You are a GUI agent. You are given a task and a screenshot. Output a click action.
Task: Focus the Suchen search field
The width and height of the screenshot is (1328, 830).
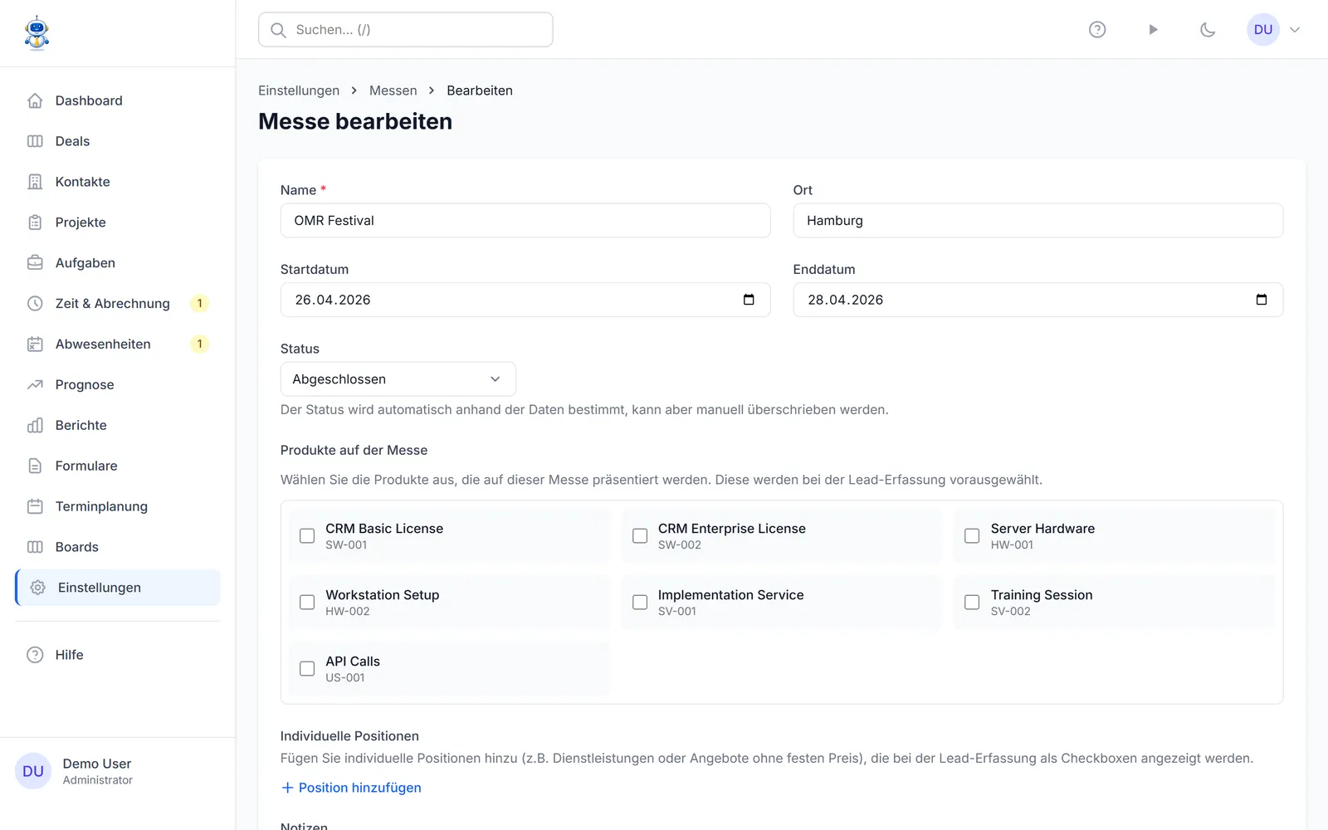406,30
